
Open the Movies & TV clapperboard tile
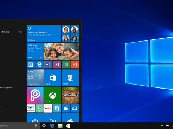[66, 108]
